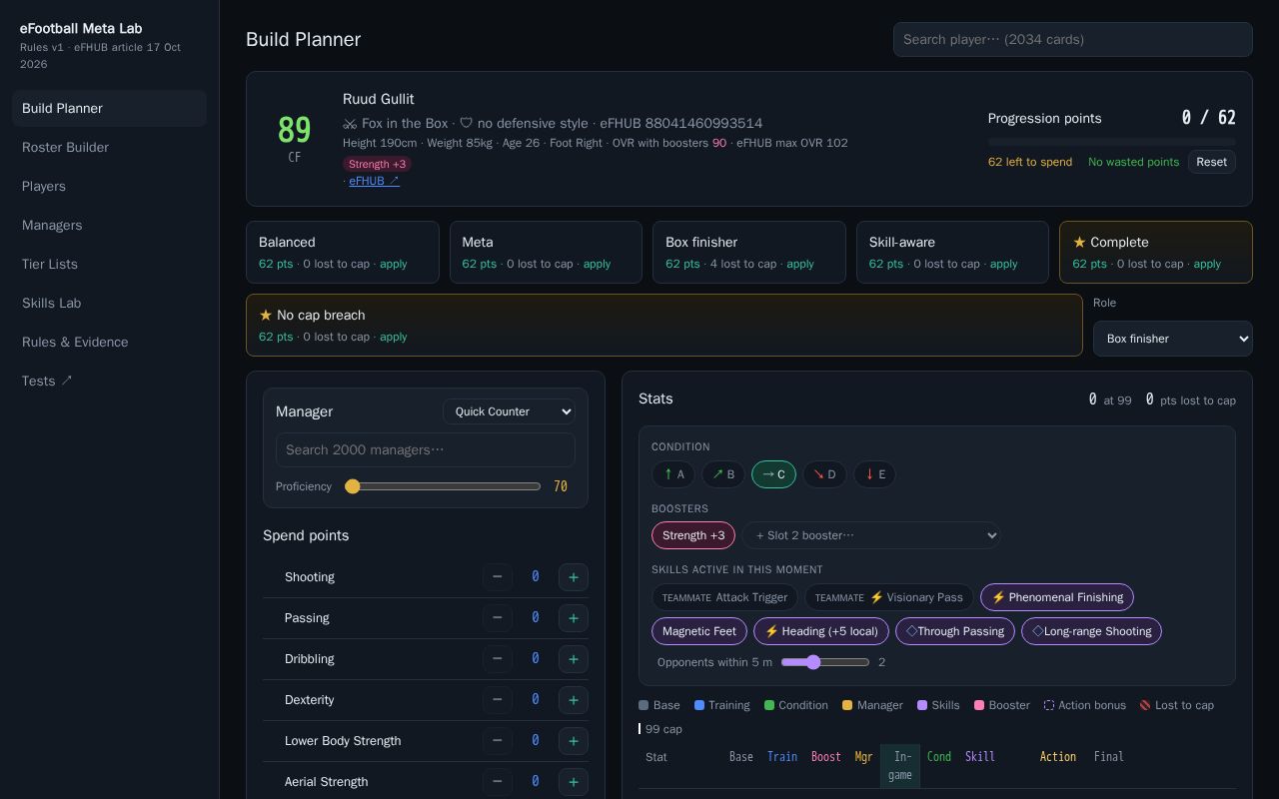Screen dimensions: 1279x799
Task: Select condition C level arrow
Action: click(773, 474)
